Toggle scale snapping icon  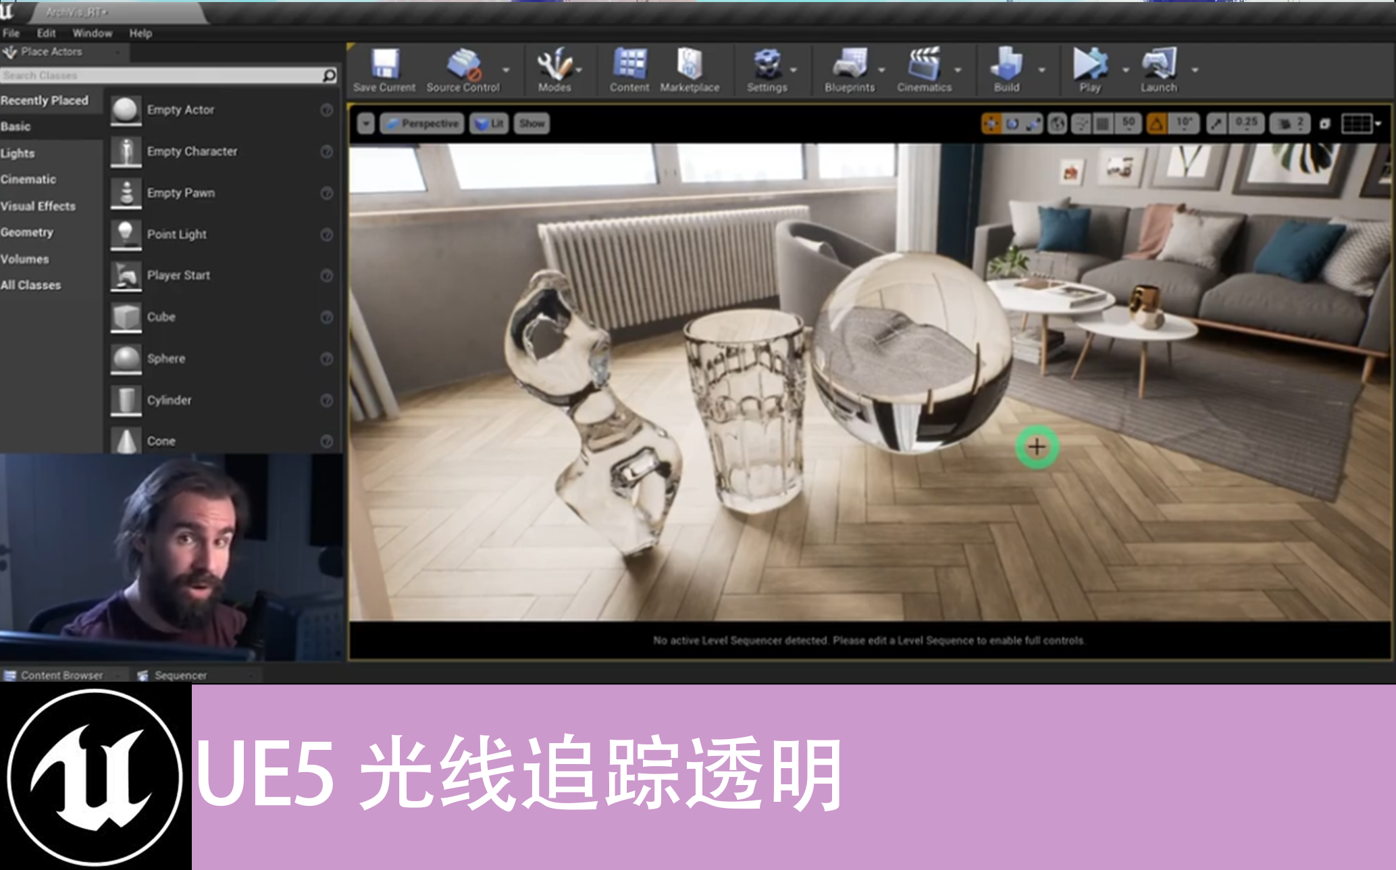1216,124
